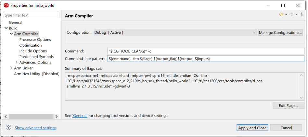308x137 pixels.
Task: Click the Manage Configurations button
Action: 280,32
